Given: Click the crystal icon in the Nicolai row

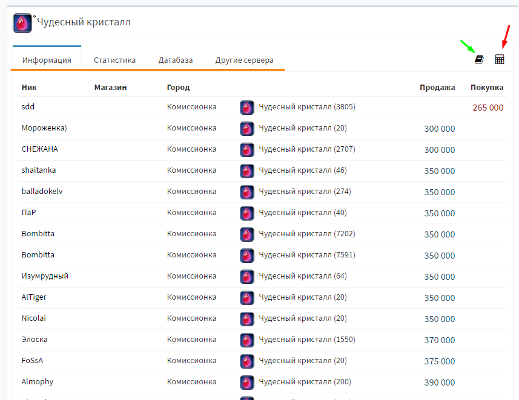Looking at the screenshot, I should tap(247, 319).
